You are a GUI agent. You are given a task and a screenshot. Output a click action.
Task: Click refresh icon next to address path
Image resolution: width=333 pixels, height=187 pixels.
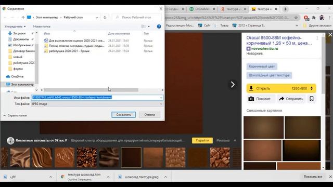pyautogui.click(x=105, y=17)
